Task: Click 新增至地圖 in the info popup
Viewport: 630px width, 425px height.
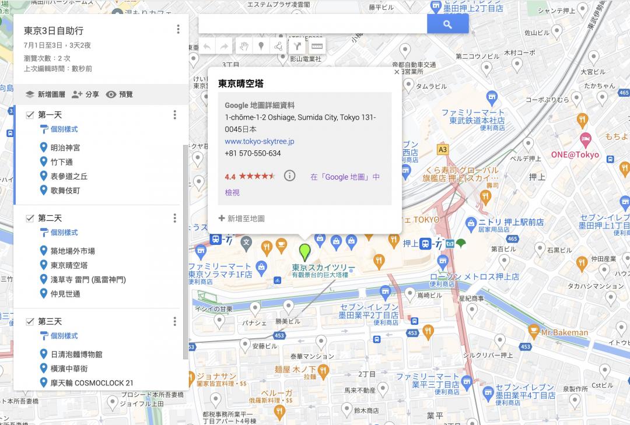Action: click(242, 219)
